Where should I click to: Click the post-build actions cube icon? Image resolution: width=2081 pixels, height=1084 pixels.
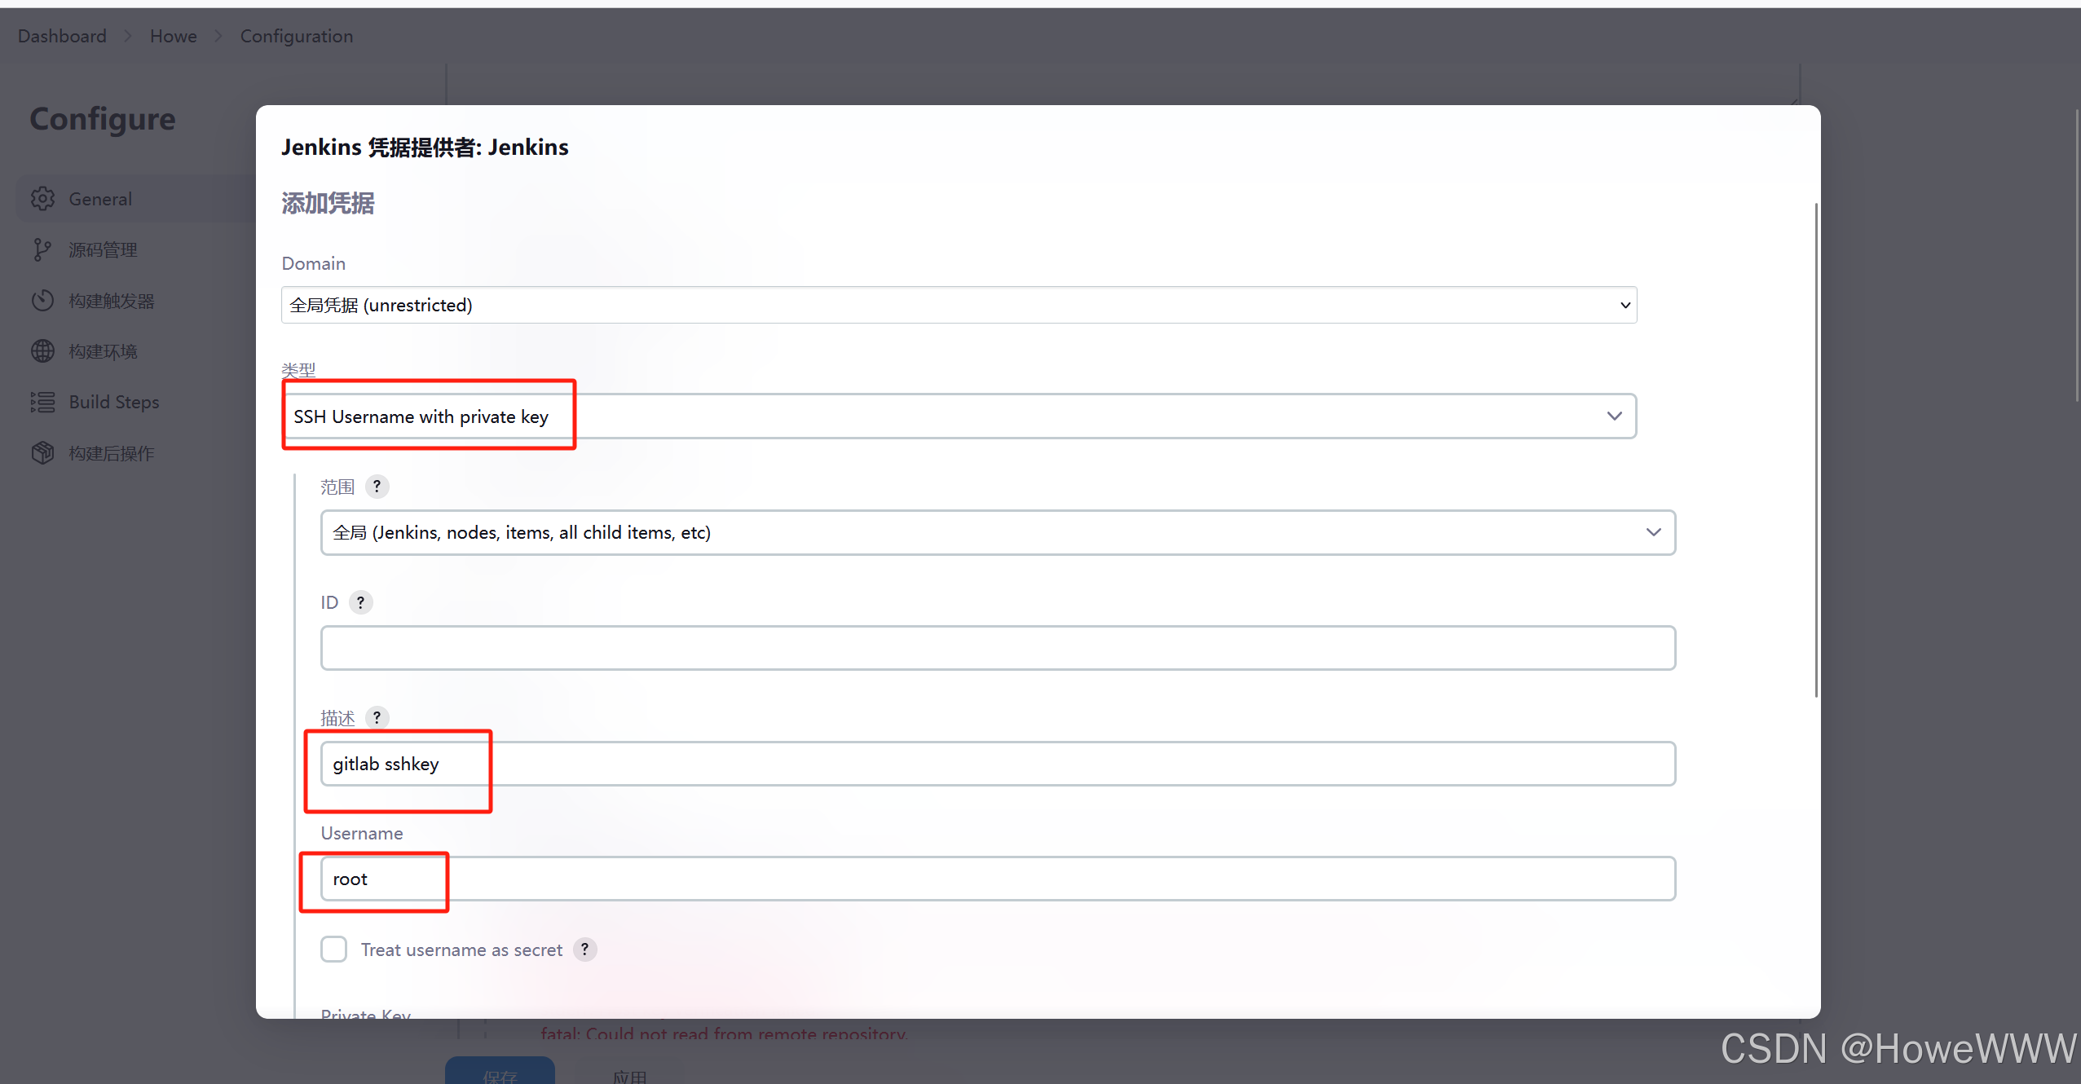tap(42, 453)
